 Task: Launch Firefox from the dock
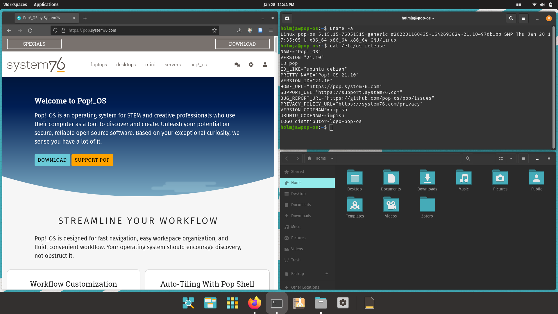tap(255, 303)
